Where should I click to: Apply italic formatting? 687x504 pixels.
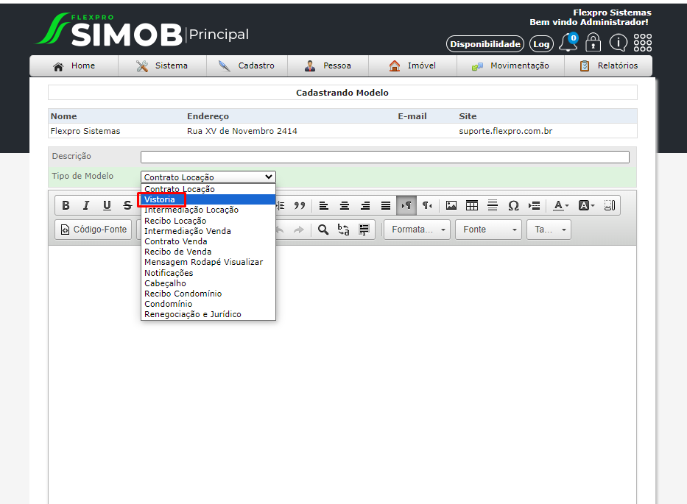pyautogui.click(x=86, y=205)
